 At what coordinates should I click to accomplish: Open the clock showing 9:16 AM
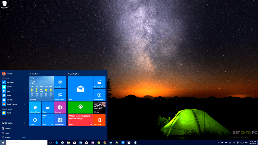[253, 142]
